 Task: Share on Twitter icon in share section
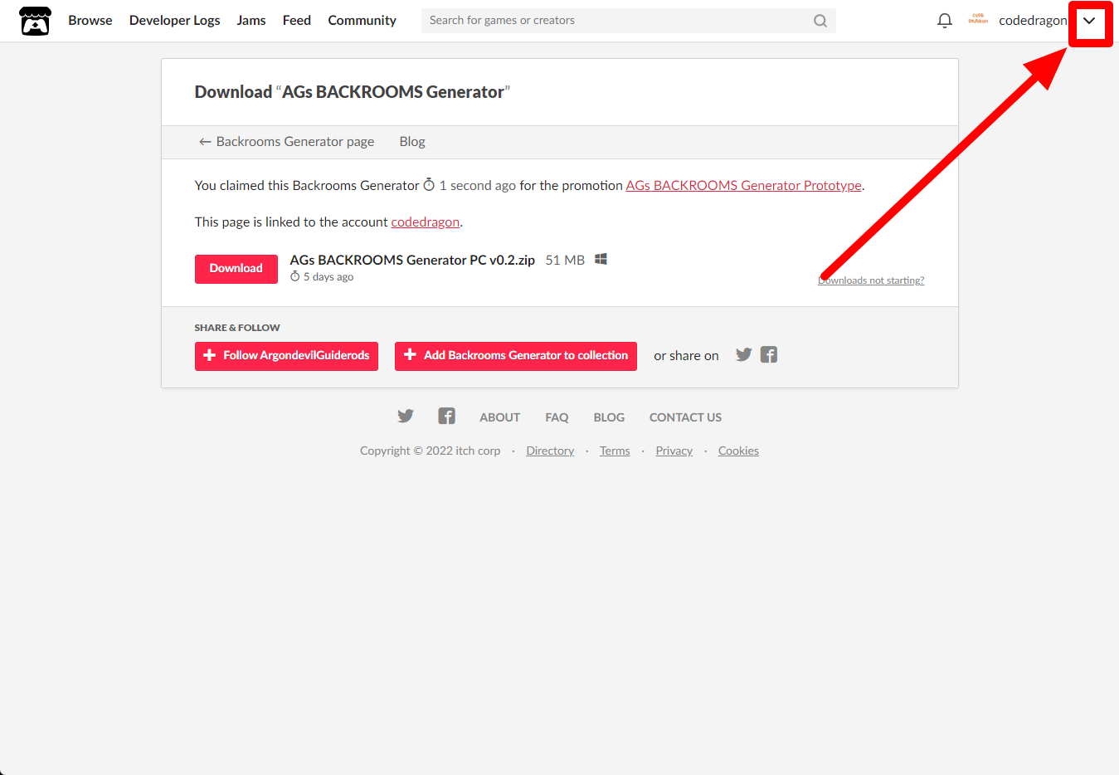pos(744,354)
